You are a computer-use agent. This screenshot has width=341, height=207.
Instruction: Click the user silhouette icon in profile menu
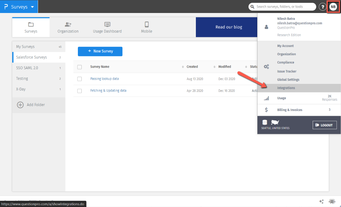tap(266, 27)
